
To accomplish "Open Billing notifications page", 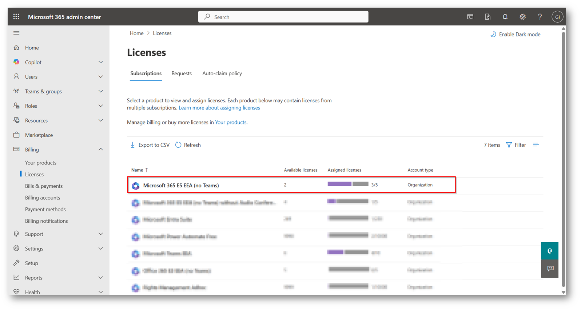I will click(46, 221).
